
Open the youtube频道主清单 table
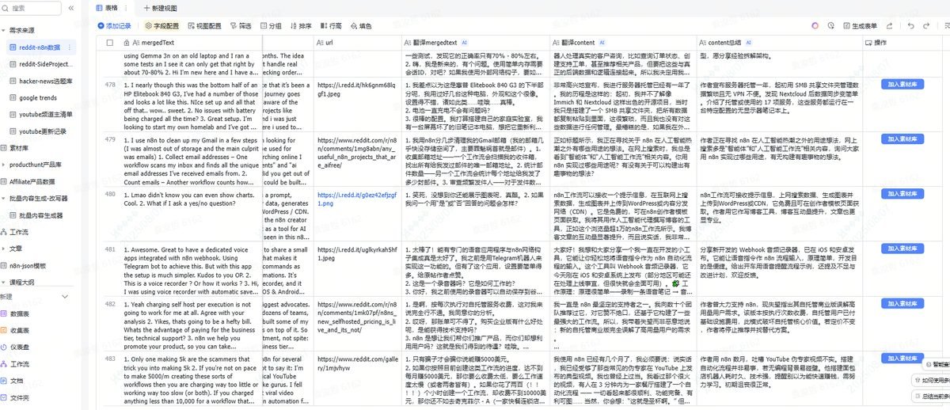tap(41, 114)
